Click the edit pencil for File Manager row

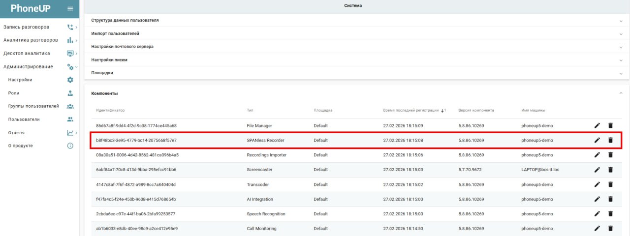point(597,125)
